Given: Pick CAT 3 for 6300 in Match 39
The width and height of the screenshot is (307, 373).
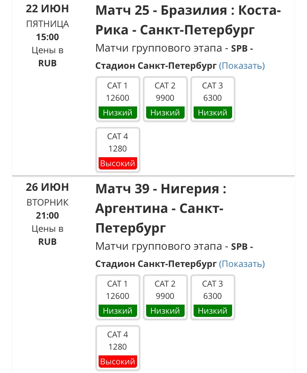Looking at the screenshot, I should [x=212, y=296].
